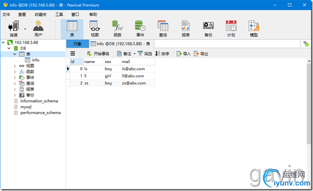Expand the 备份 backup tree node
313x191 pixels.
(x=15, y=95)
